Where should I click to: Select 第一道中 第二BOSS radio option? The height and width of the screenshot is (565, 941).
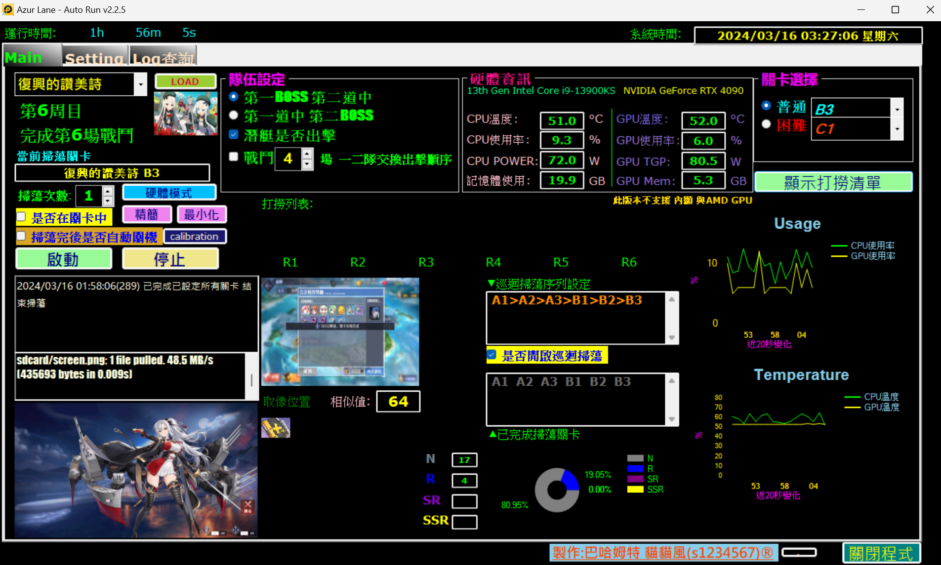(234, 116)
